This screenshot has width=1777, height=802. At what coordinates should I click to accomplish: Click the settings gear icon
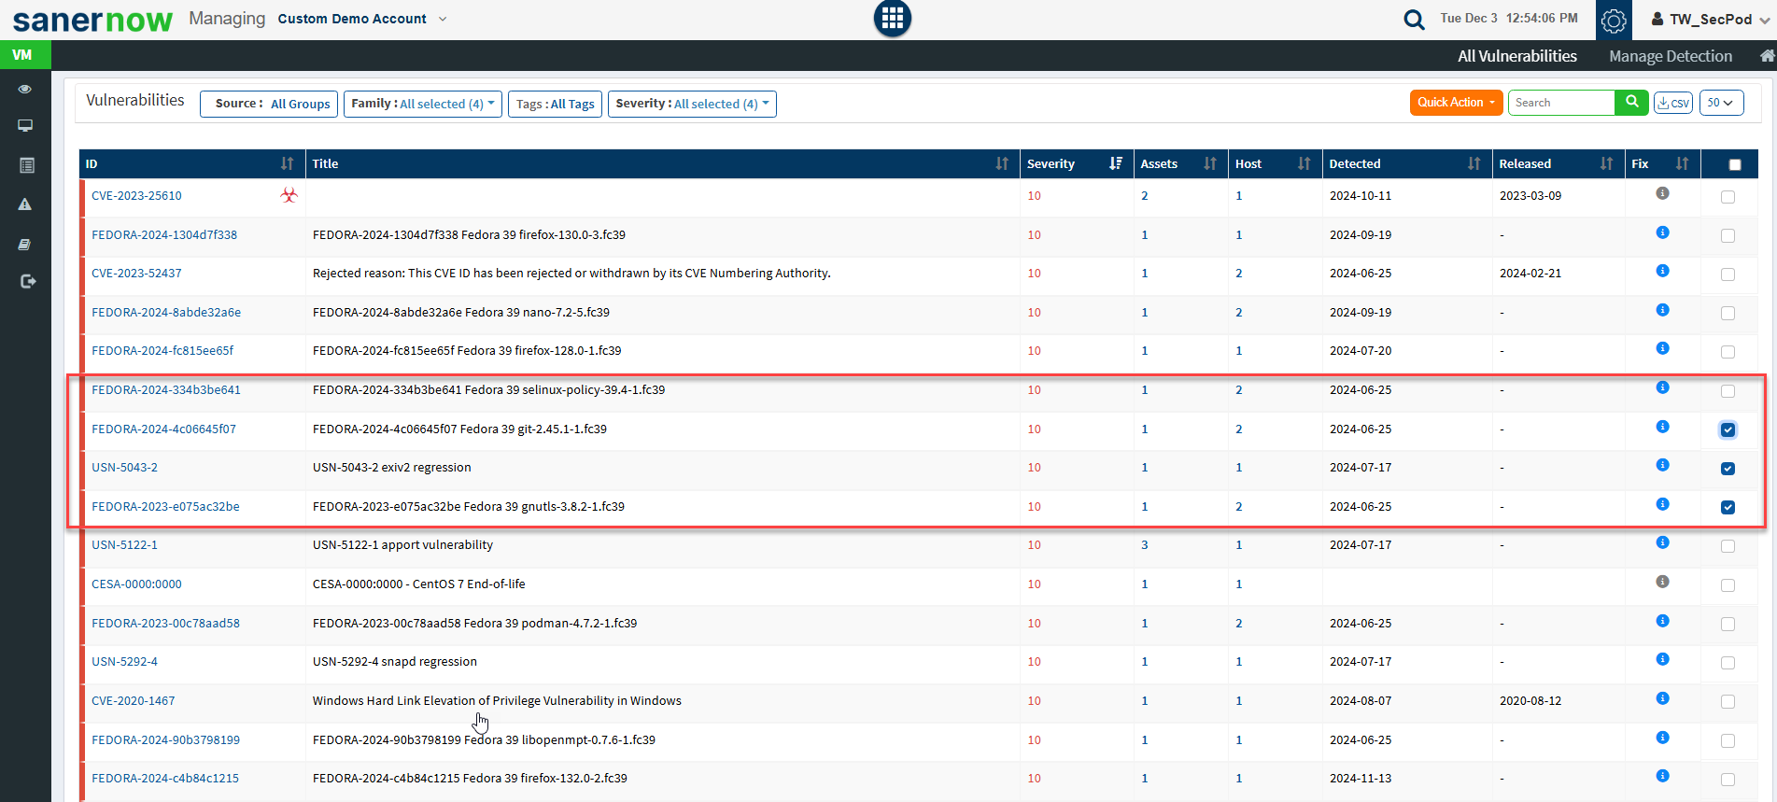pyautogui.click(x=1614, y=21)
